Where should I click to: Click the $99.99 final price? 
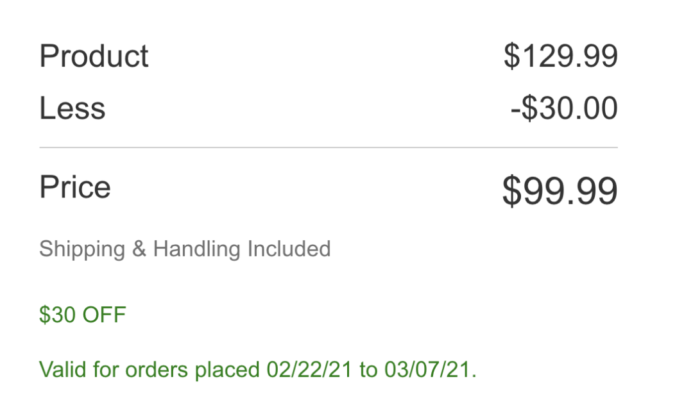coord(560,190)
